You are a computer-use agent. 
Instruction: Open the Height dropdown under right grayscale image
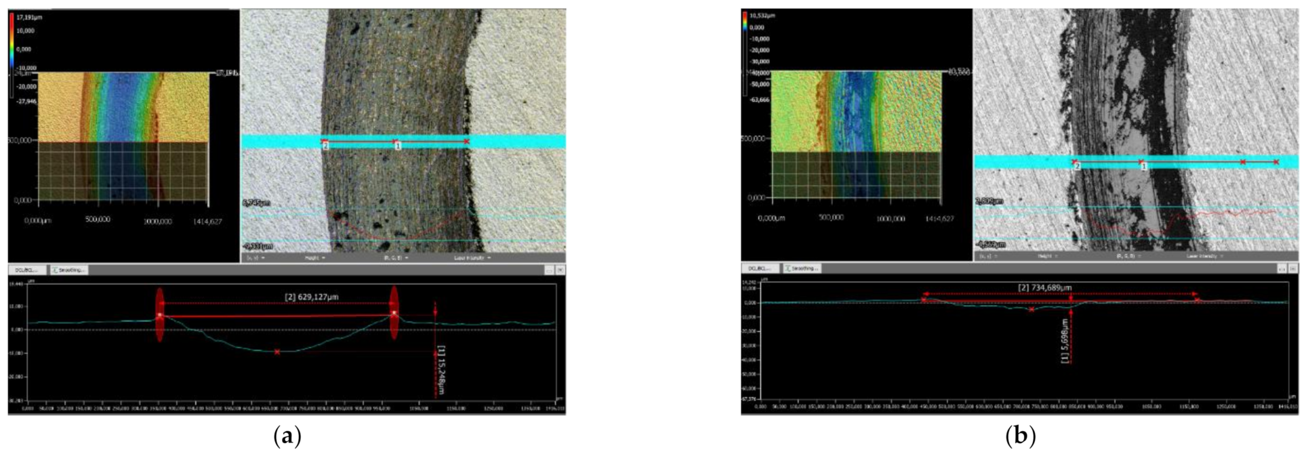[x=1048, y=256]
